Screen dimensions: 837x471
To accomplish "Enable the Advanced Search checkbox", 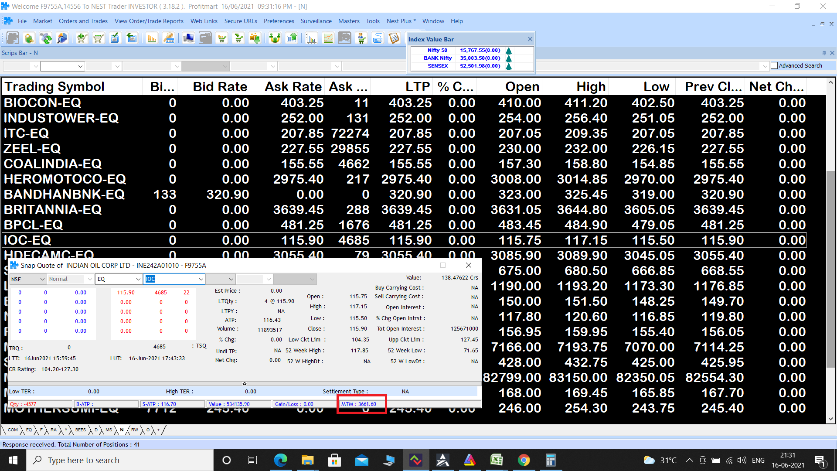I will pyautogui.click(x=774, y=65).
